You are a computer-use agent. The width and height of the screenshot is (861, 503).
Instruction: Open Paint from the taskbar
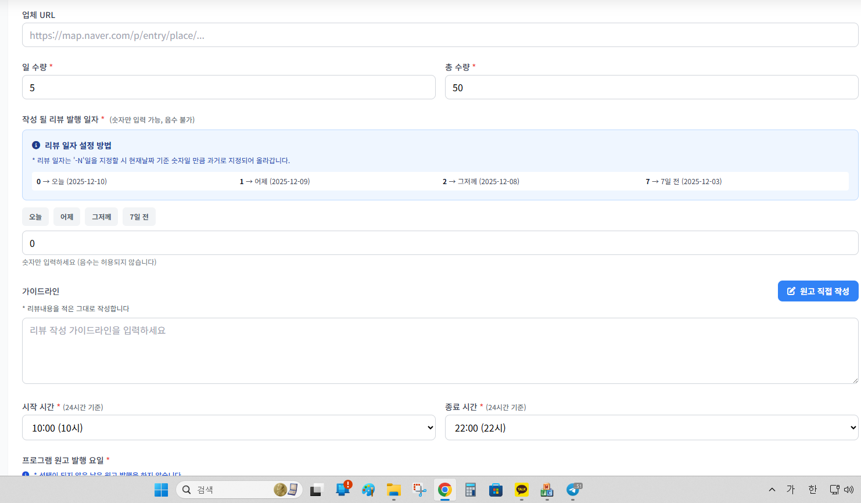point(368,490)
